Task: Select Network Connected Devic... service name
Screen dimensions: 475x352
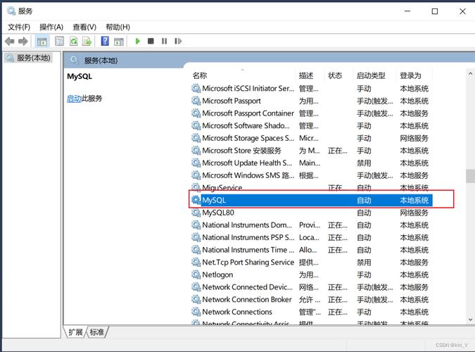Action: tap(247, 287)
